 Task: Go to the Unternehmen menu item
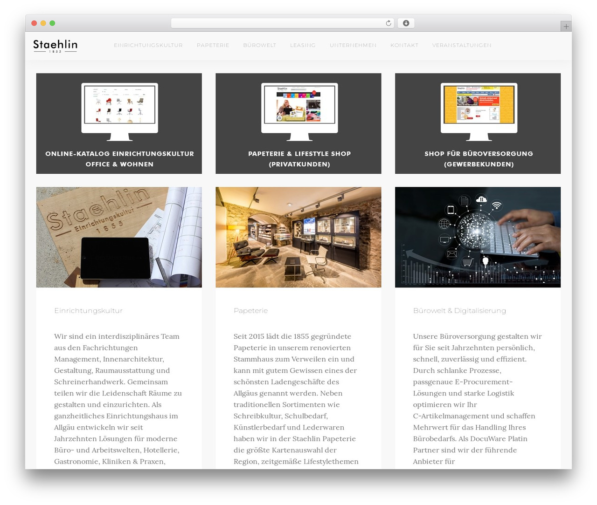[x=353, y=45]
